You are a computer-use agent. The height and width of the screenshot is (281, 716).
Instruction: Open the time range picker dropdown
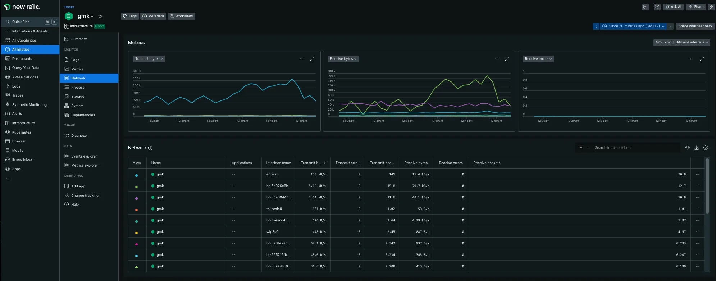click(634, 26)
